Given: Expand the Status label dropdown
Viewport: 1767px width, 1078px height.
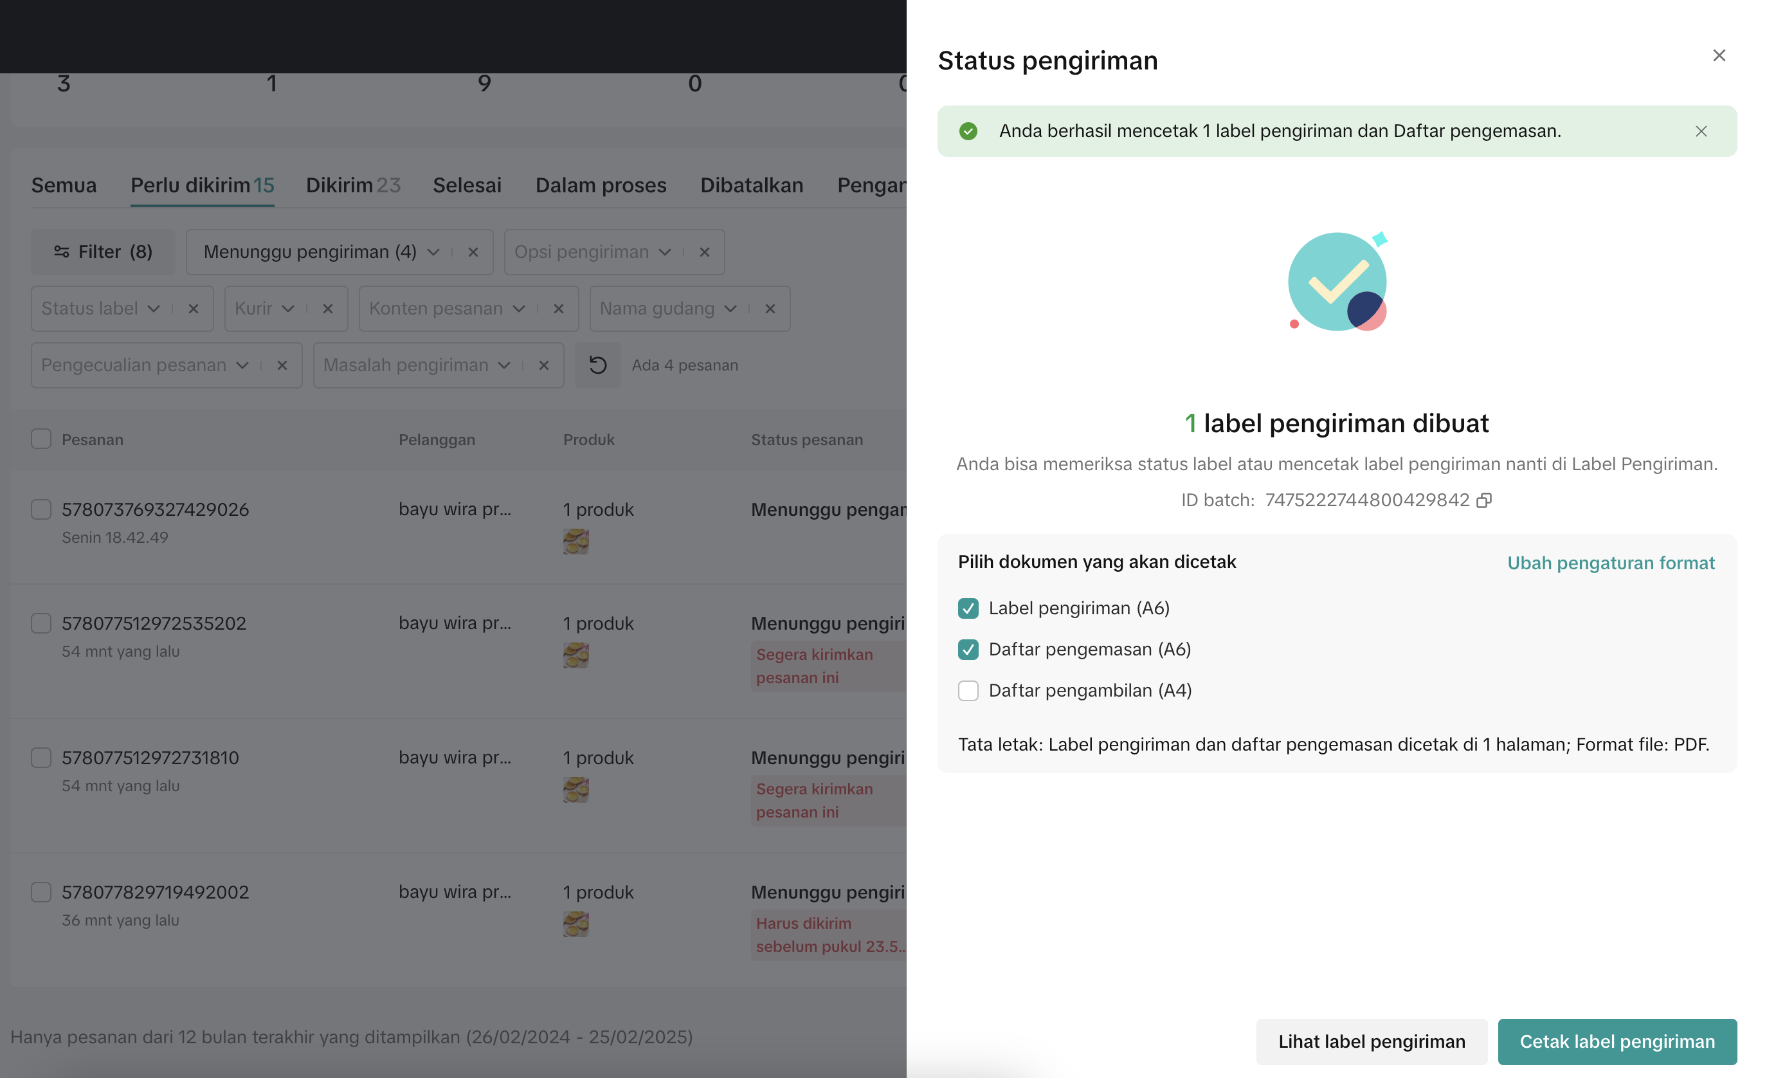Looking at the screenshot, I should point(100,309).
